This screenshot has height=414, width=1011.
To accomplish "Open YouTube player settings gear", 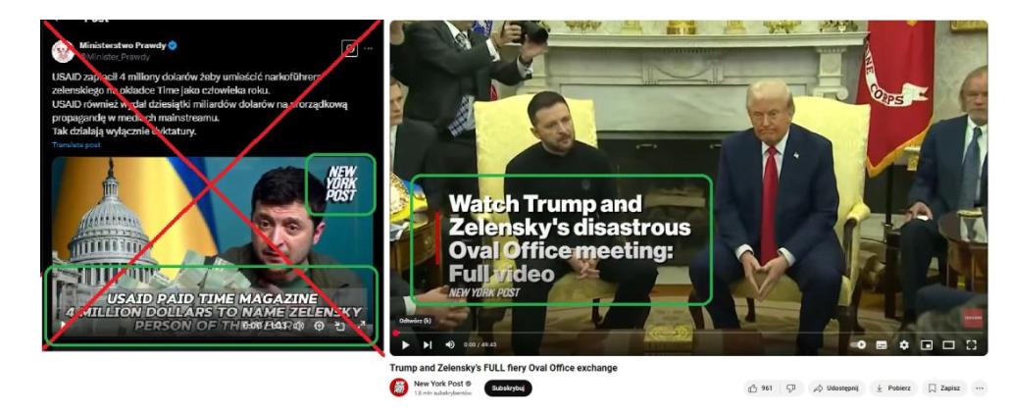I will (904, 345).
